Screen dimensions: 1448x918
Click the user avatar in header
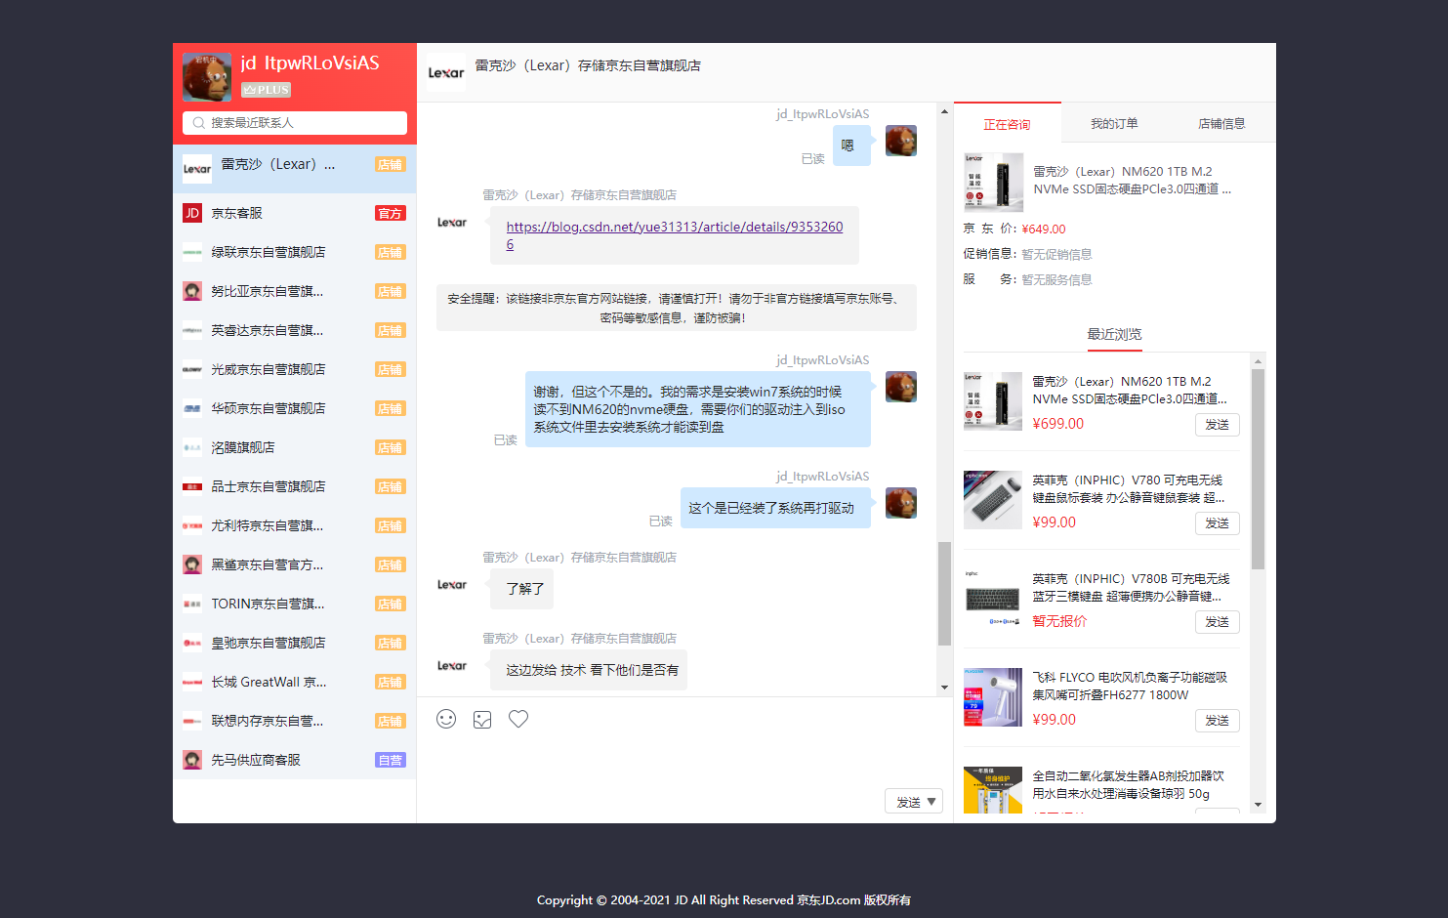click(x=207, y=76)
